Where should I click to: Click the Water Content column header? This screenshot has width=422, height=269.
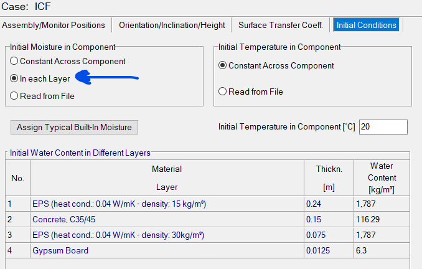pyautogui.click(x=381, y=177)
